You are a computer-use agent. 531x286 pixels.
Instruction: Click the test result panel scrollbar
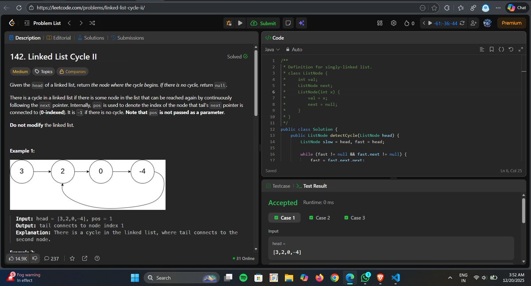(523, 210)
